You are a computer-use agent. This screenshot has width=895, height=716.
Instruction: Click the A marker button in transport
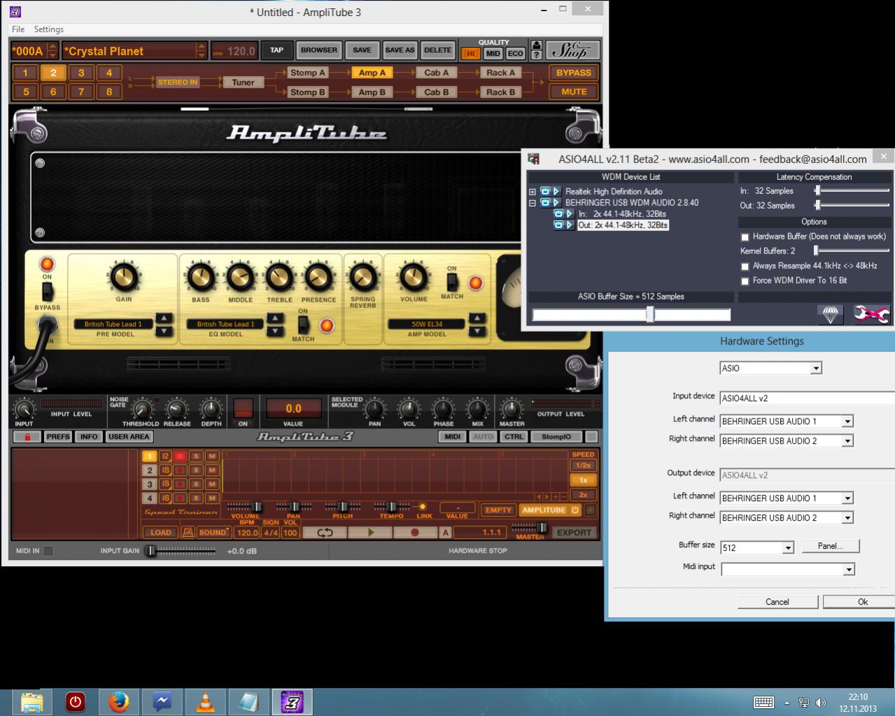[445, 533]
